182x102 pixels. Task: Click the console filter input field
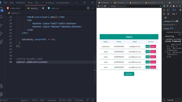(x=170, y=21)
